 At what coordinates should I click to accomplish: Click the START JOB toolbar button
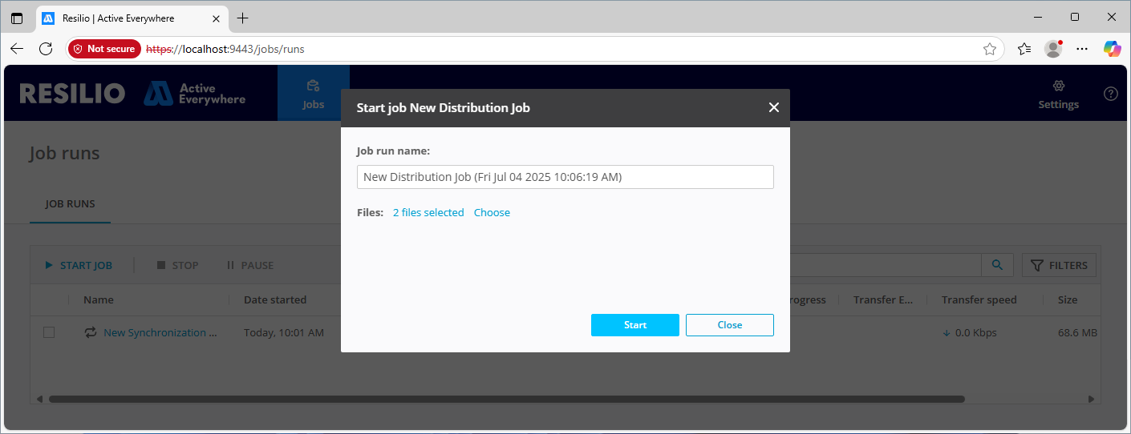79,265
